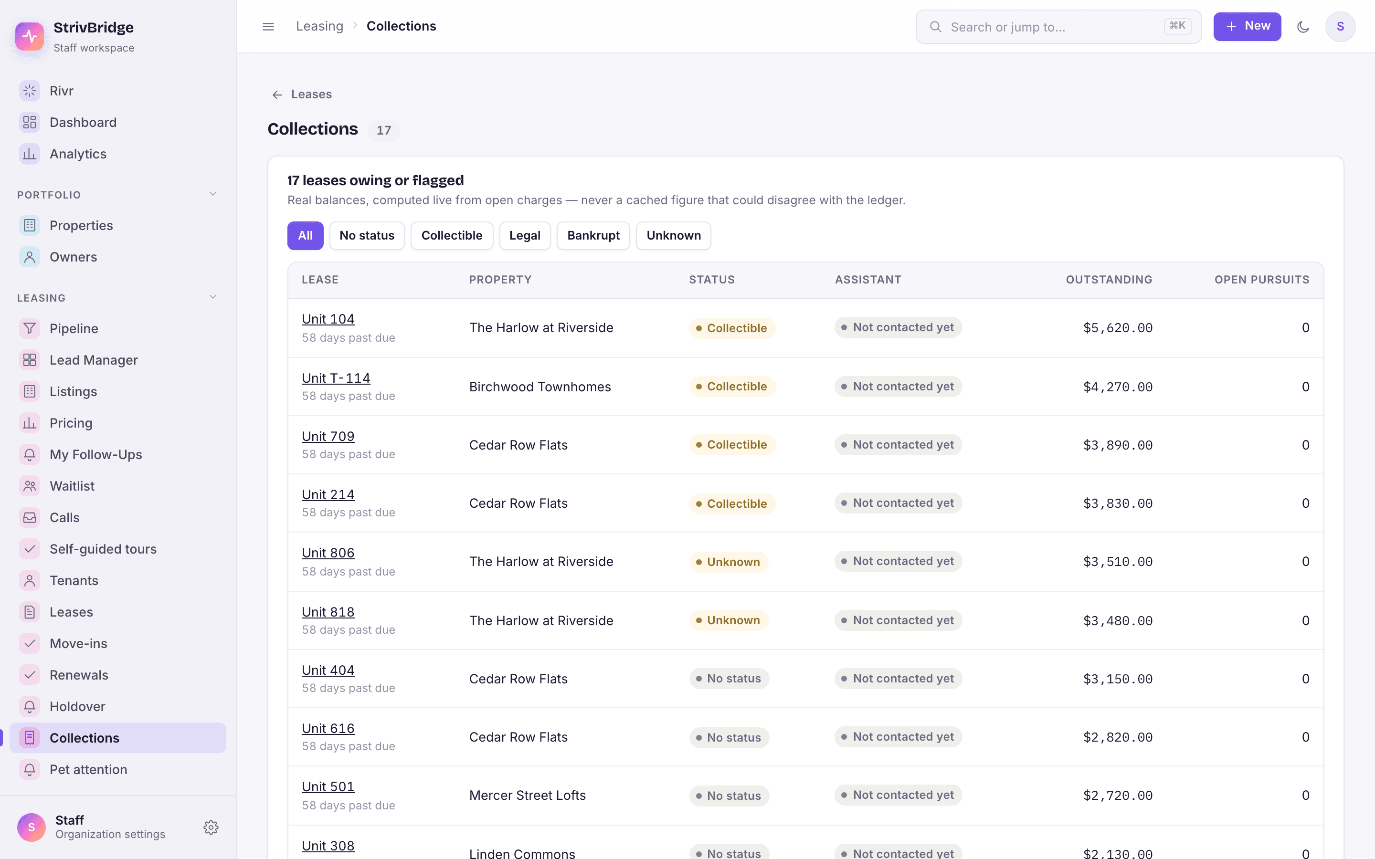Open Renewals in the sidebar
Screen dimensions: 1375x859
(x=118, y=675)
